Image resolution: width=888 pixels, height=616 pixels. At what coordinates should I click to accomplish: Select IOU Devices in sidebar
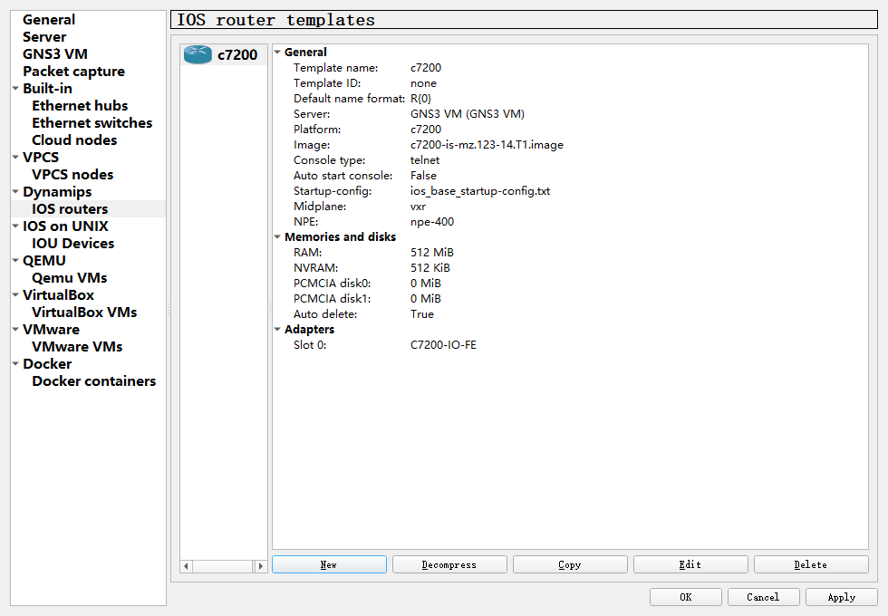pos(73,244)
